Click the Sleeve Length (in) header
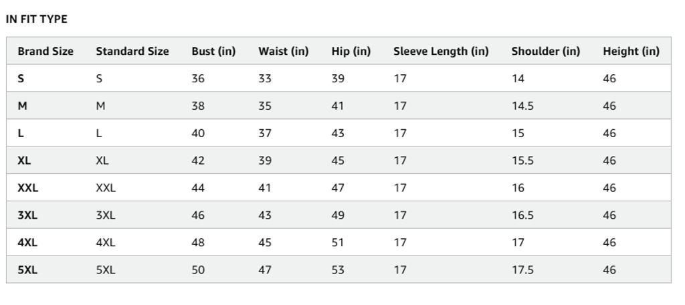Screen dimensions: 685x305 click(441, 51)
